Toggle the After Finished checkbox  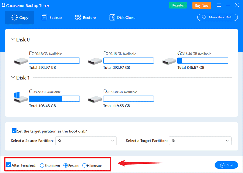click(9, 165)
